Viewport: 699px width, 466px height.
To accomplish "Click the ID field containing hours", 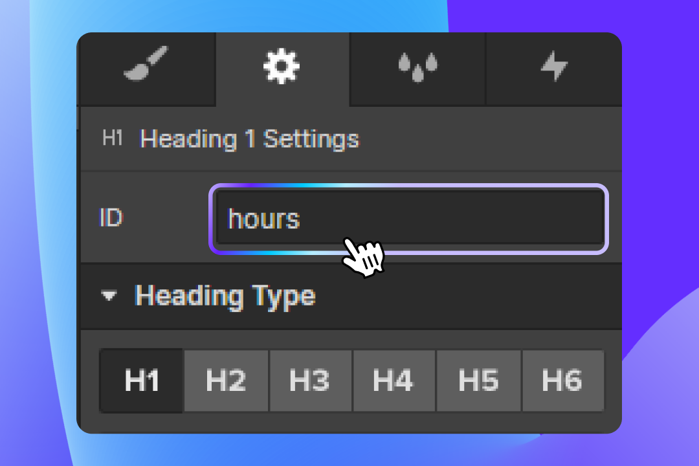I will (408, 219).
